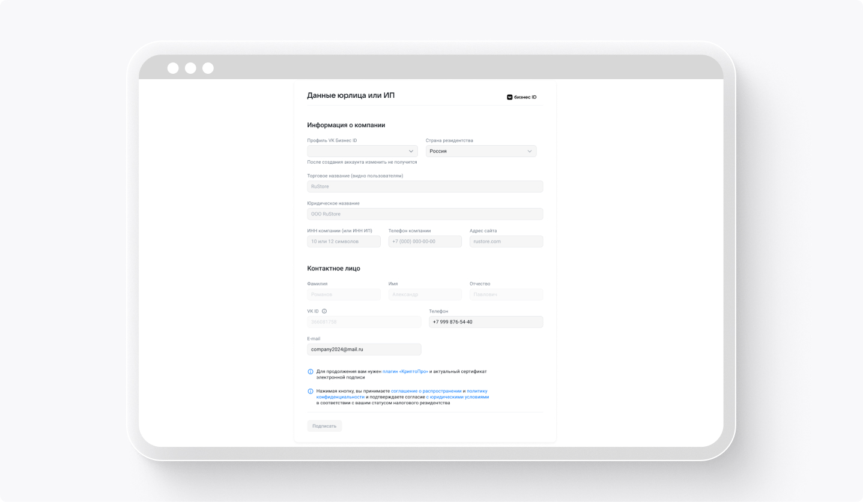Expand the country selector to change Россия
Screen dimensions: 863x502
[480, 151]
